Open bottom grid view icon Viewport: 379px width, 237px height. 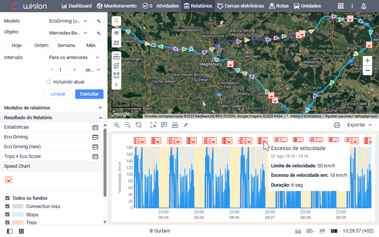(21, 231)
